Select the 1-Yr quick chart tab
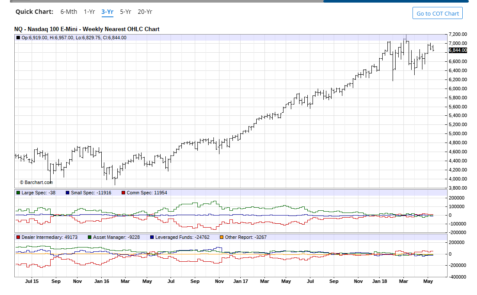This screenshot has height=295, width=477. (x=89, y=12)
